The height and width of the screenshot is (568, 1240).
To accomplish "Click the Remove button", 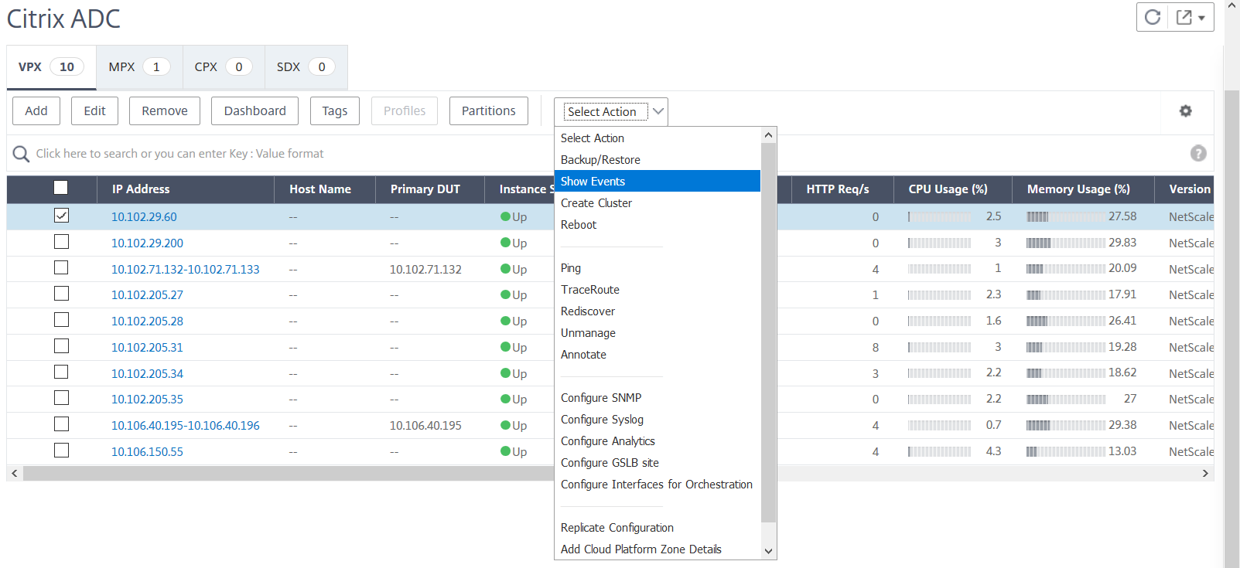I will [x=165, y=111].
